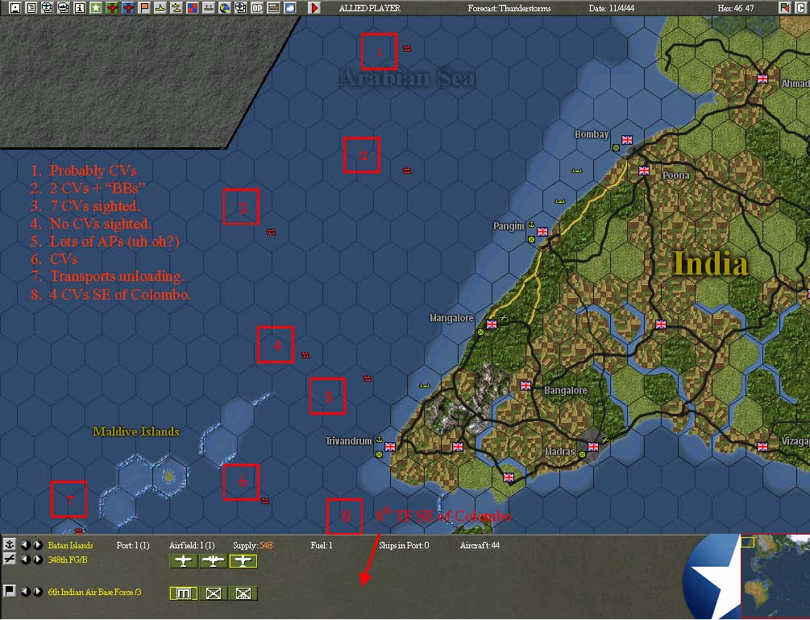Click the 'Airfield: 1(1)' text

192,545
